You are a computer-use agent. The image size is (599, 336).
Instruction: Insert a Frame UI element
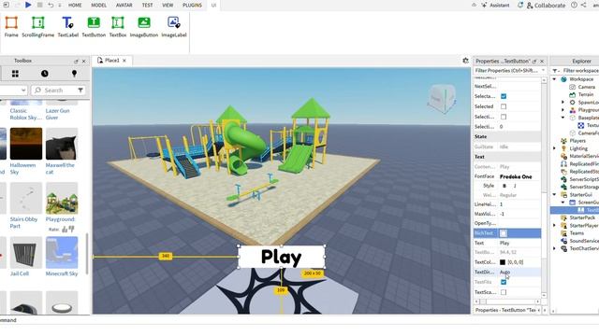11,27
